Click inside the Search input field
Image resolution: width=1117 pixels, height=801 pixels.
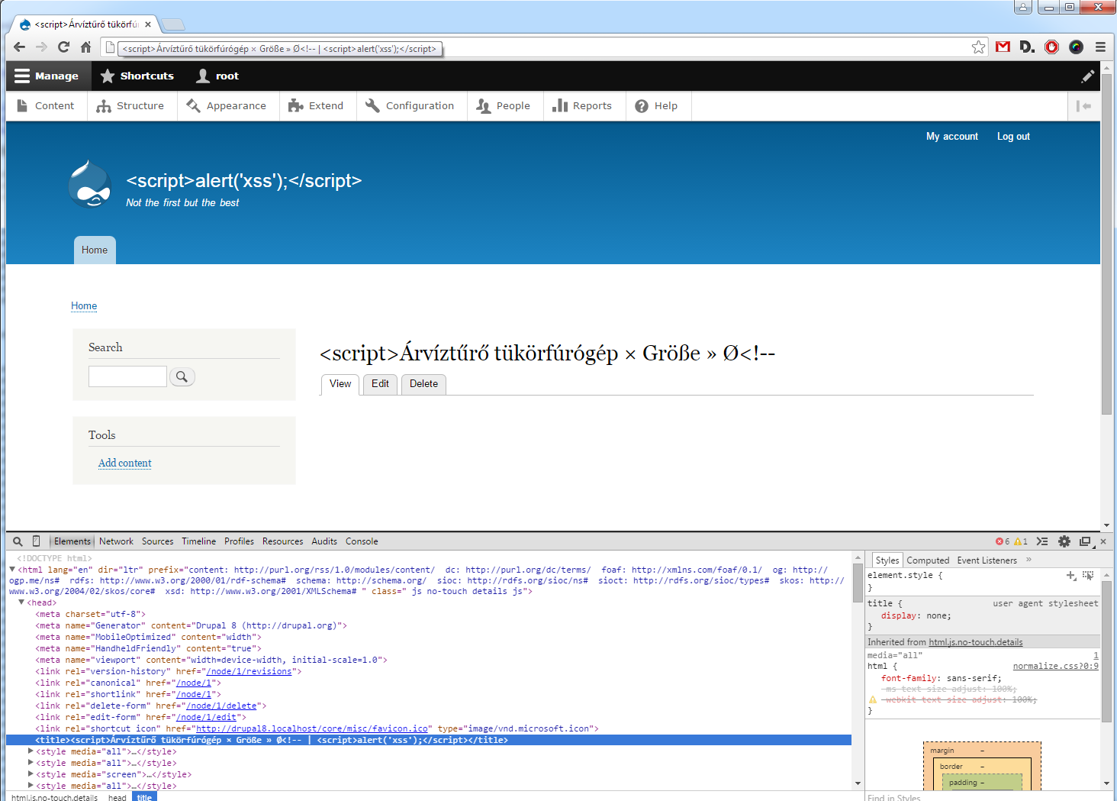(127, 376)
